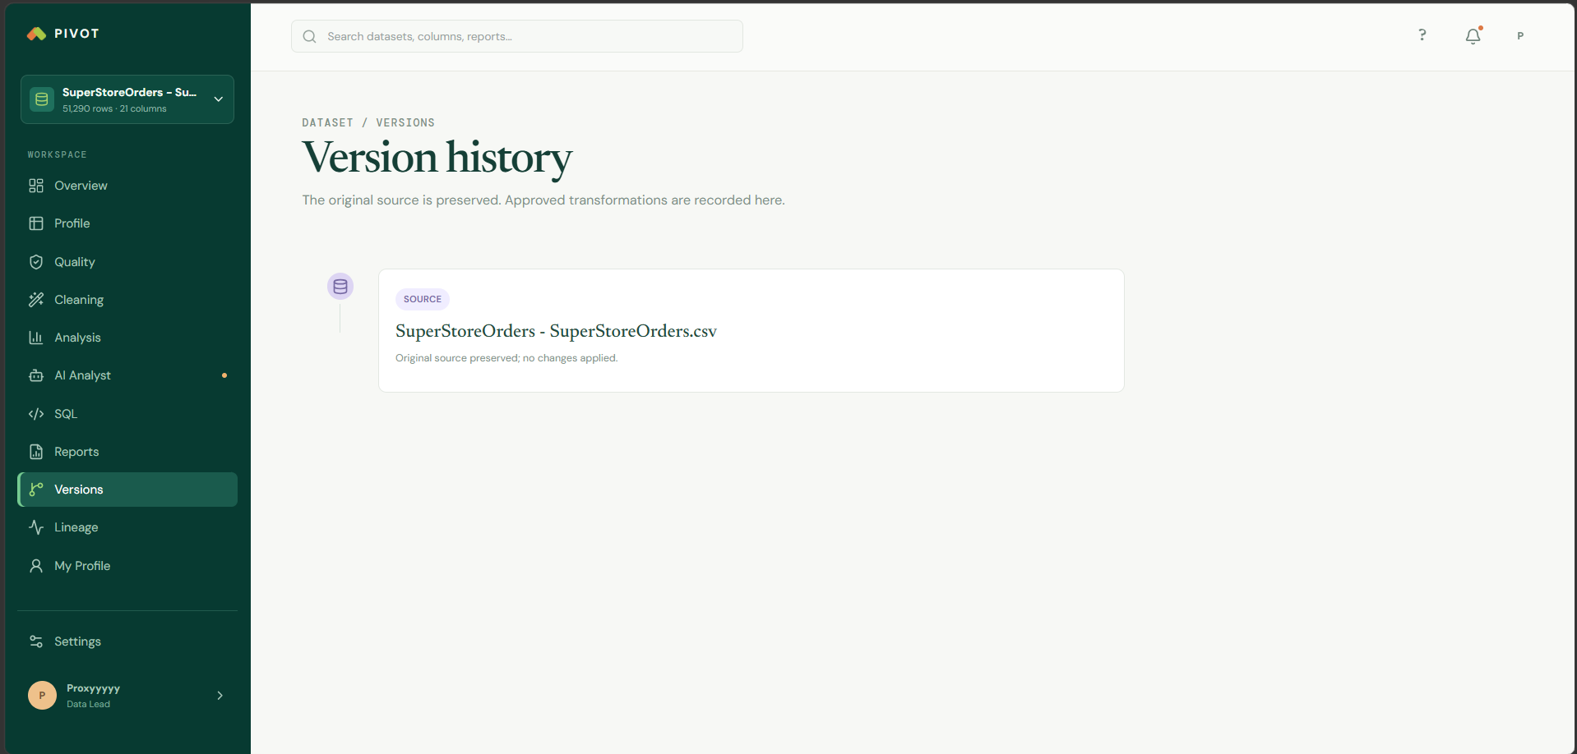Viewport: 1577px width, 754px height.
Task: Click the SQL code brackets icon
Action: (x=36, y=414)
